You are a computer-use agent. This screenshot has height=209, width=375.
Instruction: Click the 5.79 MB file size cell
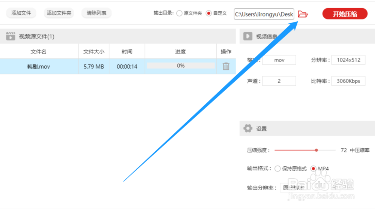click(94, 66)
